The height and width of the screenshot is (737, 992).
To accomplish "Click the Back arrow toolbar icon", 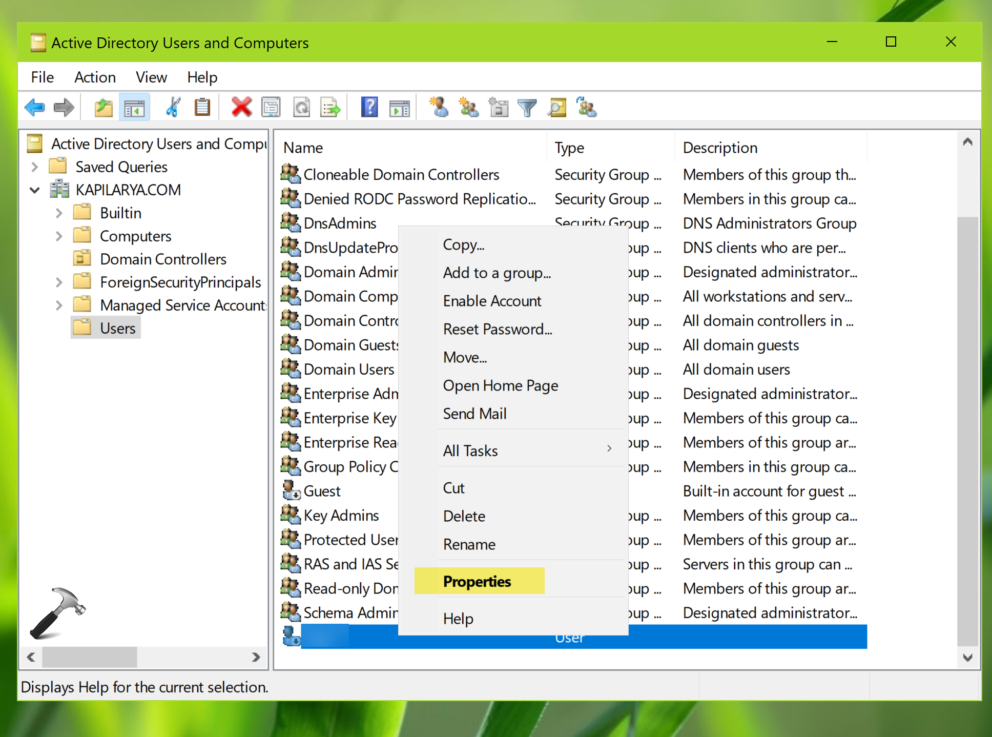I will click(35, 108).
